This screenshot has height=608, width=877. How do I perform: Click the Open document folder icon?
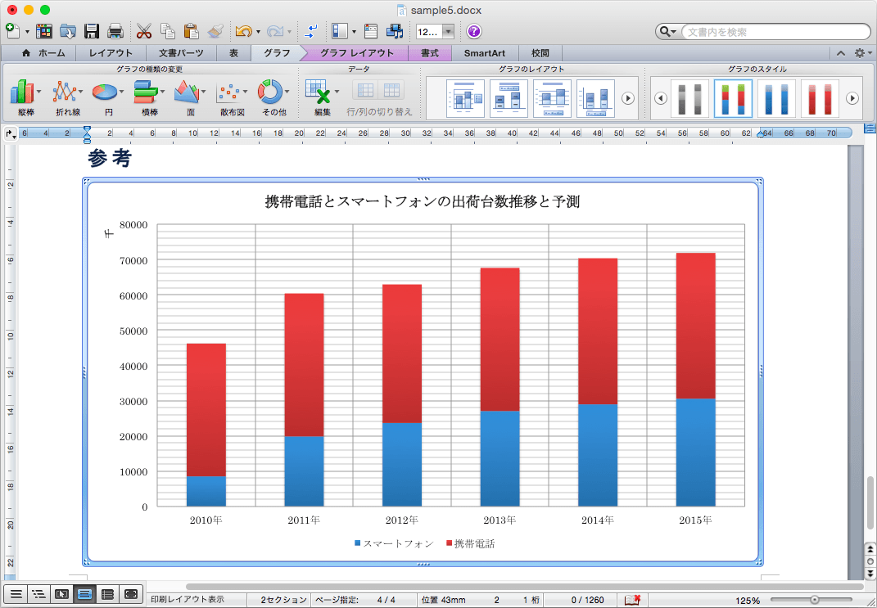tap(68, 31)
